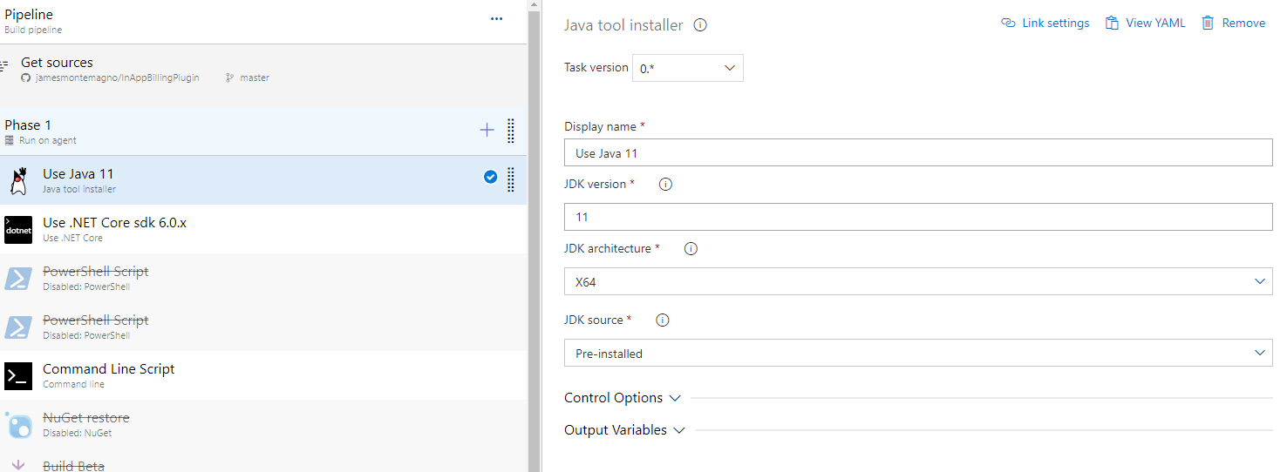Open the JDK architecture X64 dropdown

tap(917, 282)
